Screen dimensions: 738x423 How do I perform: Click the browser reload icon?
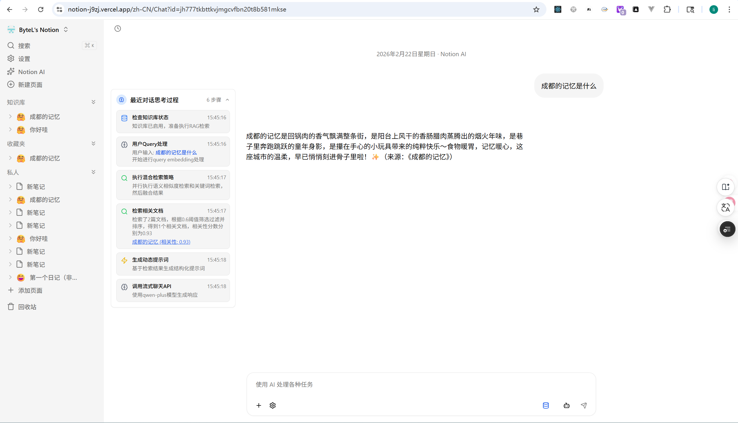[x=41, y=9]
